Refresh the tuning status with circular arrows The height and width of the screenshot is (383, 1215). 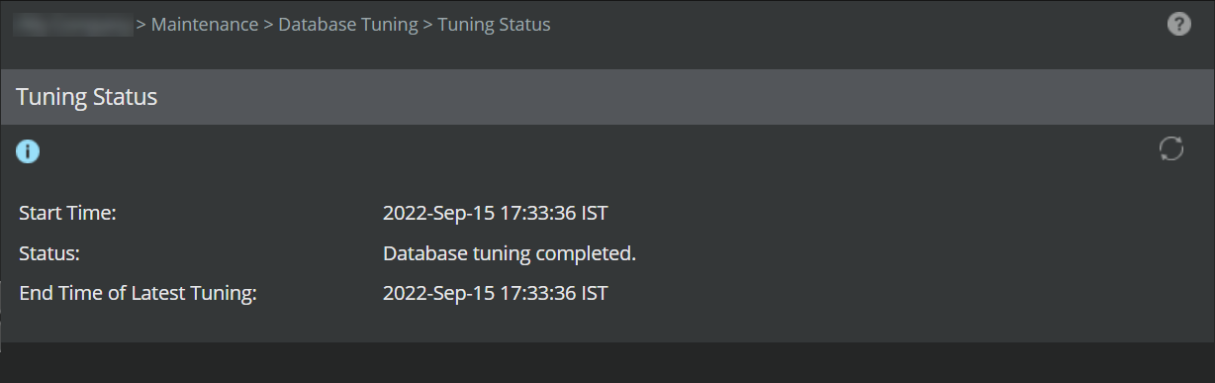(x=1171, y=149)
